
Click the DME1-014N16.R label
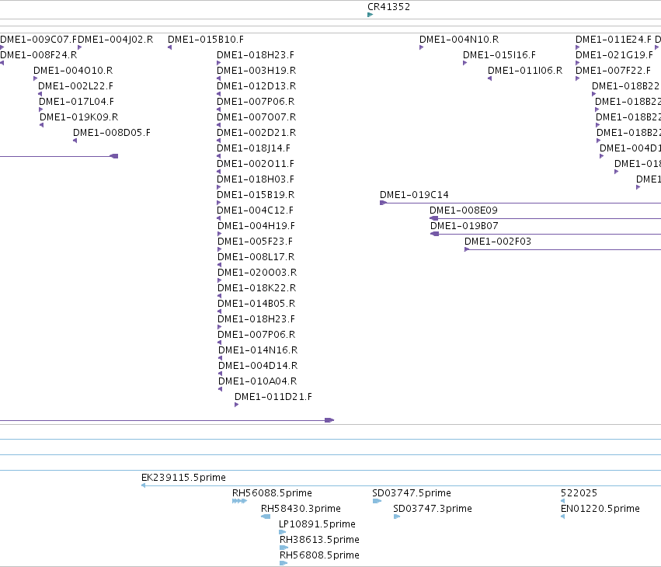click(x=258, y=350)
